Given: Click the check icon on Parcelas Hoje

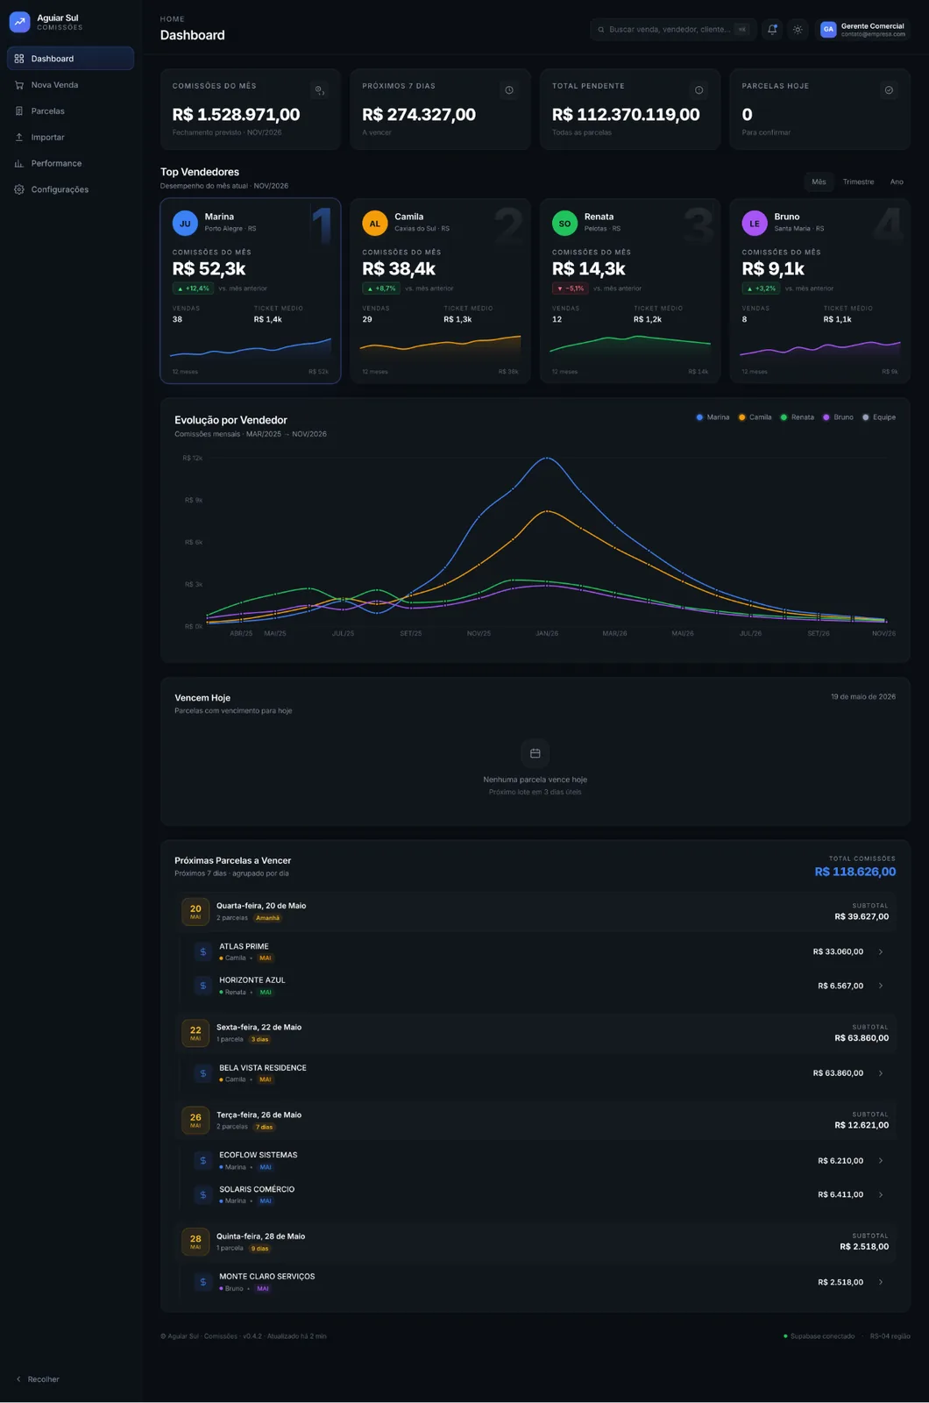Looking at the screenshot, I should [889, 90].
